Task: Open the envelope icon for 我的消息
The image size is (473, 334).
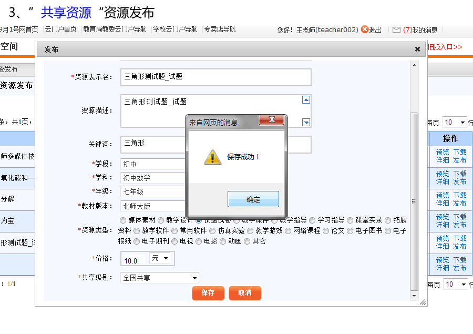Action: coord(396,30)
